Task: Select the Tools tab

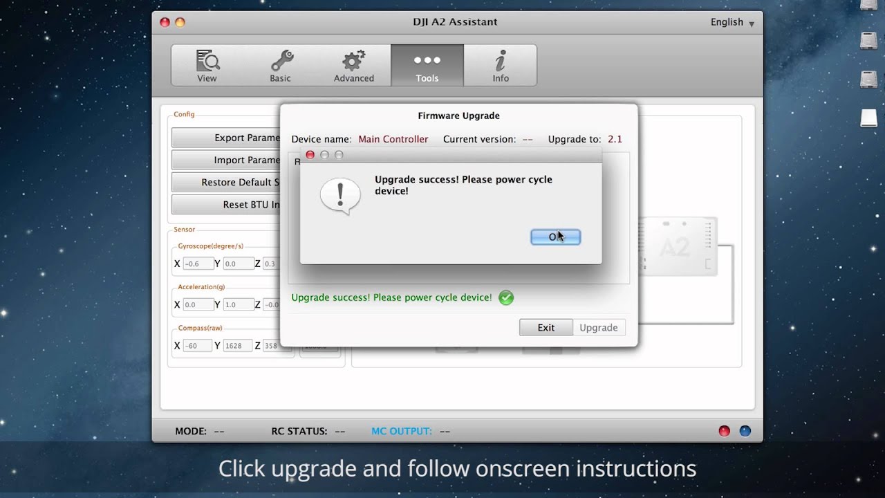Action: 427,65
